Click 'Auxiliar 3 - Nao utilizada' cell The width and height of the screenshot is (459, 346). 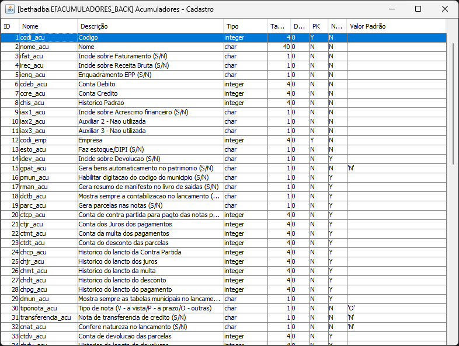[x=151, y=131]
